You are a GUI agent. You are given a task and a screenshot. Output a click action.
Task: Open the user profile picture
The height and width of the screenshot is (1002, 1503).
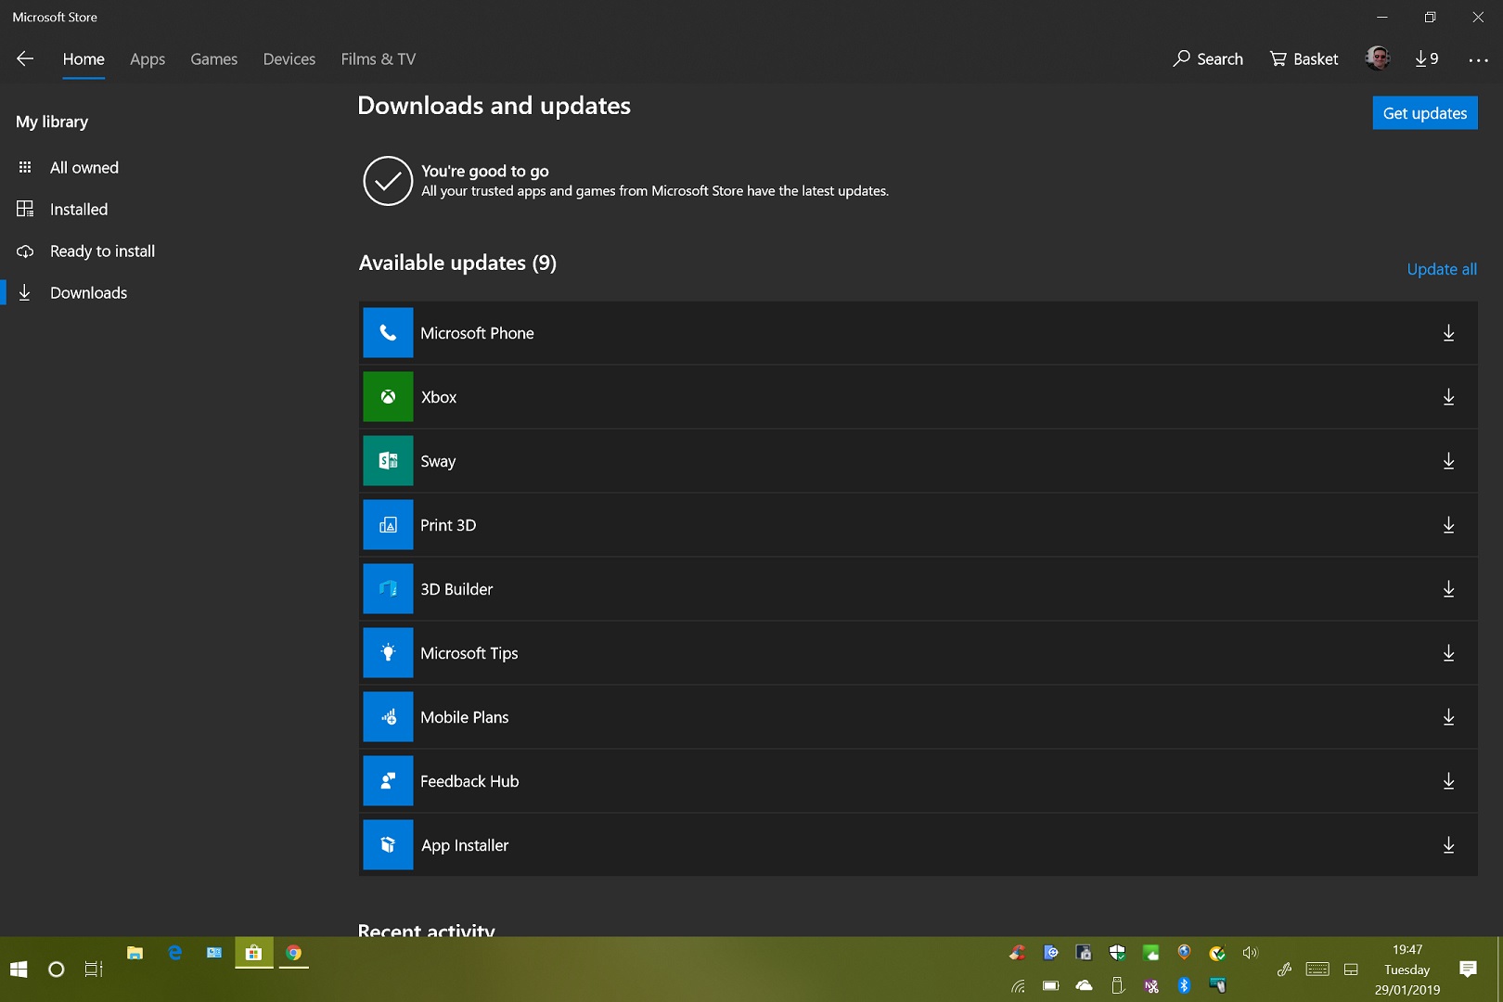pyautogui.click(x=1378, y=58)
